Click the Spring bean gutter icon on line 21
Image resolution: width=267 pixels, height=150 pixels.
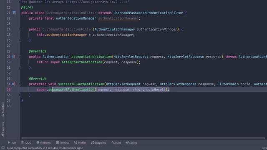(x=14, y=13)
